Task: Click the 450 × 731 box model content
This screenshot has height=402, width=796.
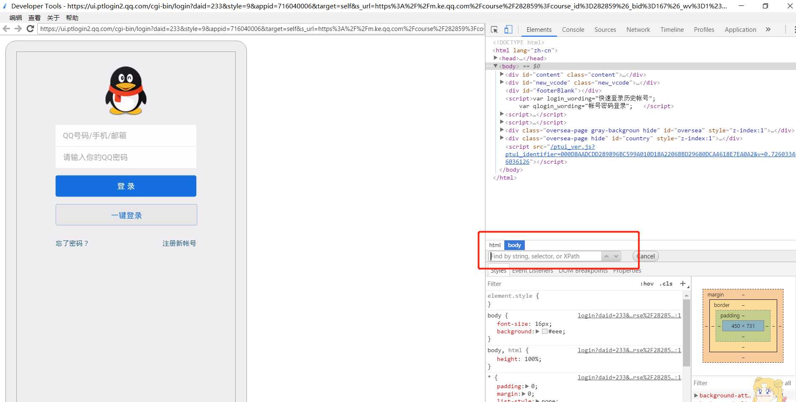Action: coord(743,326)
